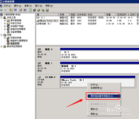Click the Back arrow toolbar icon
The image size is (139, 119).
coord(1,10)
